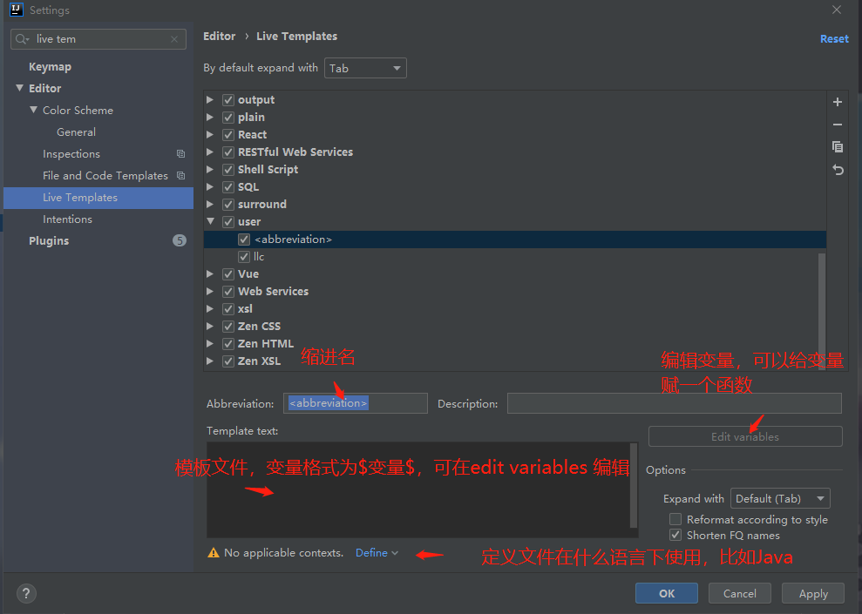This screenshot has width=862, height=614.
Task: Click the template text area scrollbar
Action: pyautogui.click(x=634, y=485)
